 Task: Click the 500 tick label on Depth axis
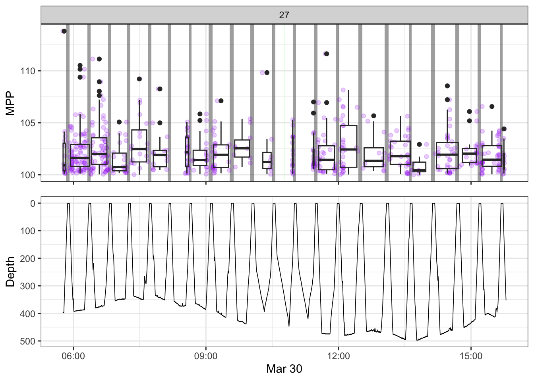click(x=28, y=341)
